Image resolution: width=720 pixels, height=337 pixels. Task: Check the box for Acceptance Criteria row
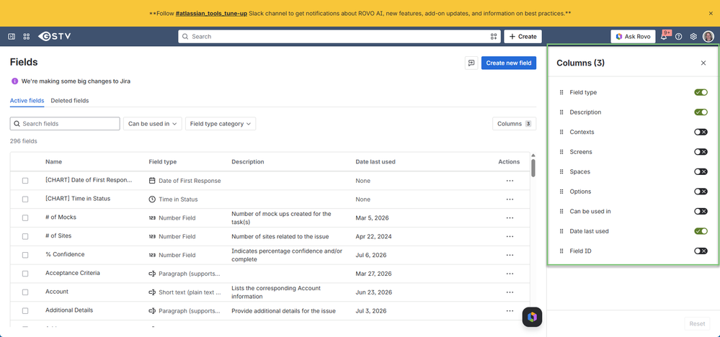pyautogui.click(x=25, y=274)
